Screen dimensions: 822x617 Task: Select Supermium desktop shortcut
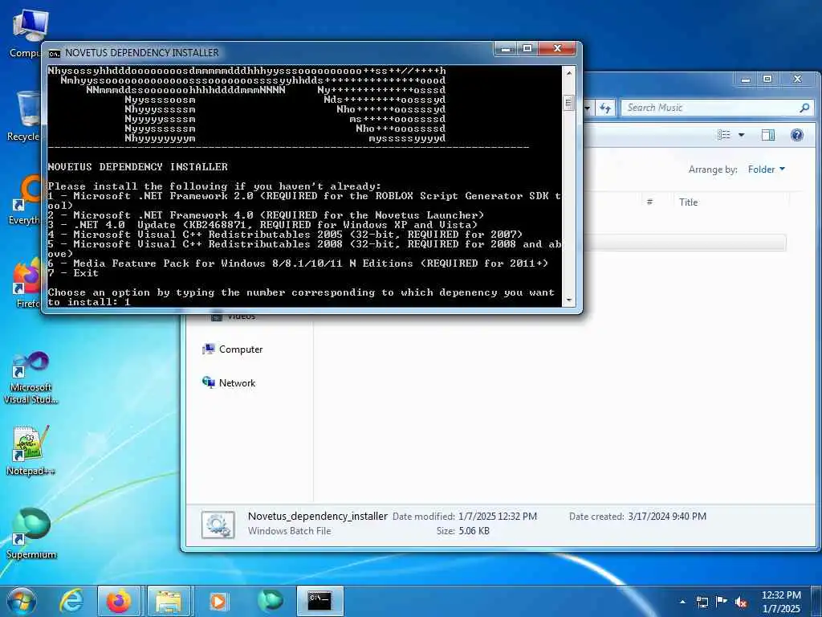31,533
